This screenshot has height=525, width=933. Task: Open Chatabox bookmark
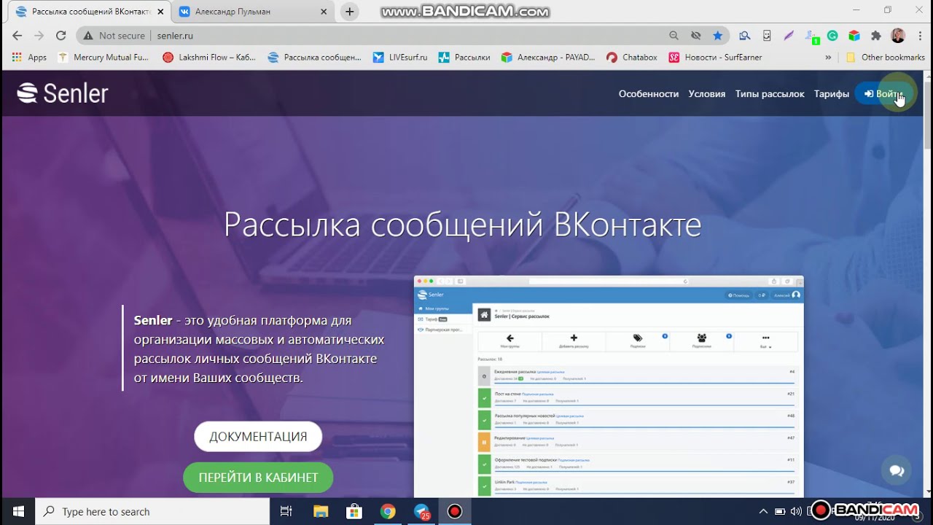pyautogui.click(x=632, y=57)
